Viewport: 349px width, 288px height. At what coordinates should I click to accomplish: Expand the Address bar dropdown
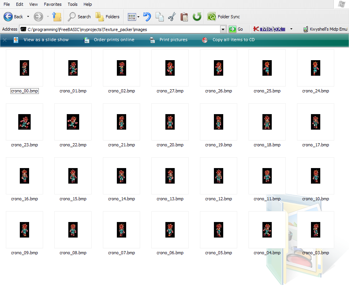coord(223,29)
